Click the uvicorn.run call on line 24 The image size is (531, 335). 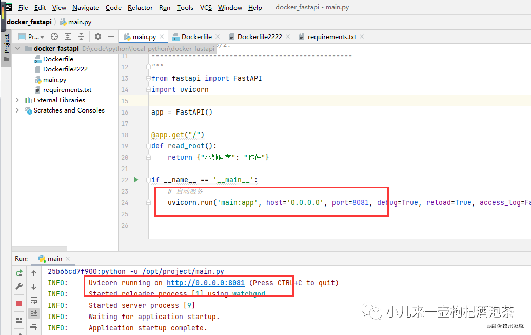point(192,203)
